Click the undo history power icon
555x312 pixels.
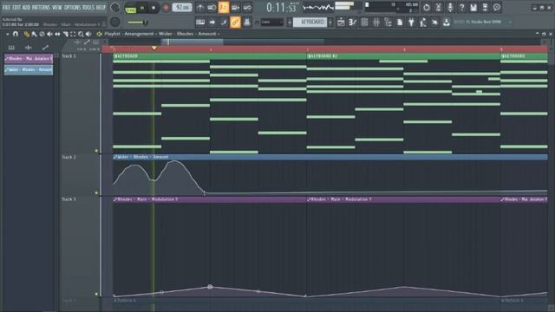(427, 8)
